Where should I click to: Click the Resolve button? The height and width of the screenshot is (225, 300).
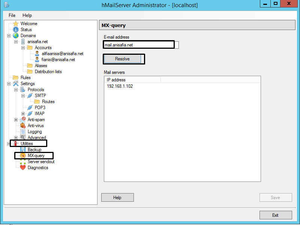(x=123, y=59)
